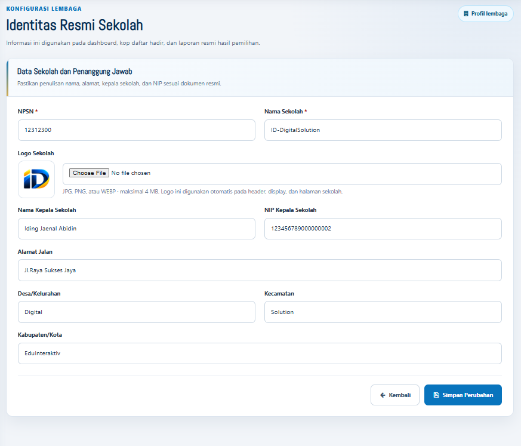Click the Kabupaten/Kota label
This screenshot has width=521, height=446.
tap(40, 335)
